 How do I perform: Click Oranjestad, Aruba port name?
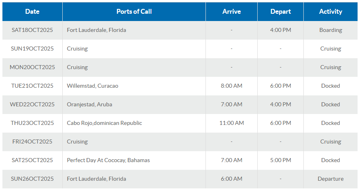point(89,104)
